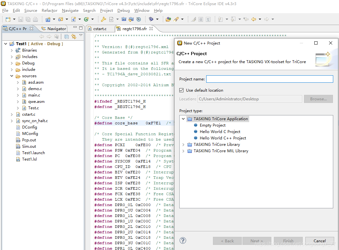Image resolution: width=339 pixels, height=250 pixels.
Task: Switch to cstart.c editor tab
Action: point(100,29)
